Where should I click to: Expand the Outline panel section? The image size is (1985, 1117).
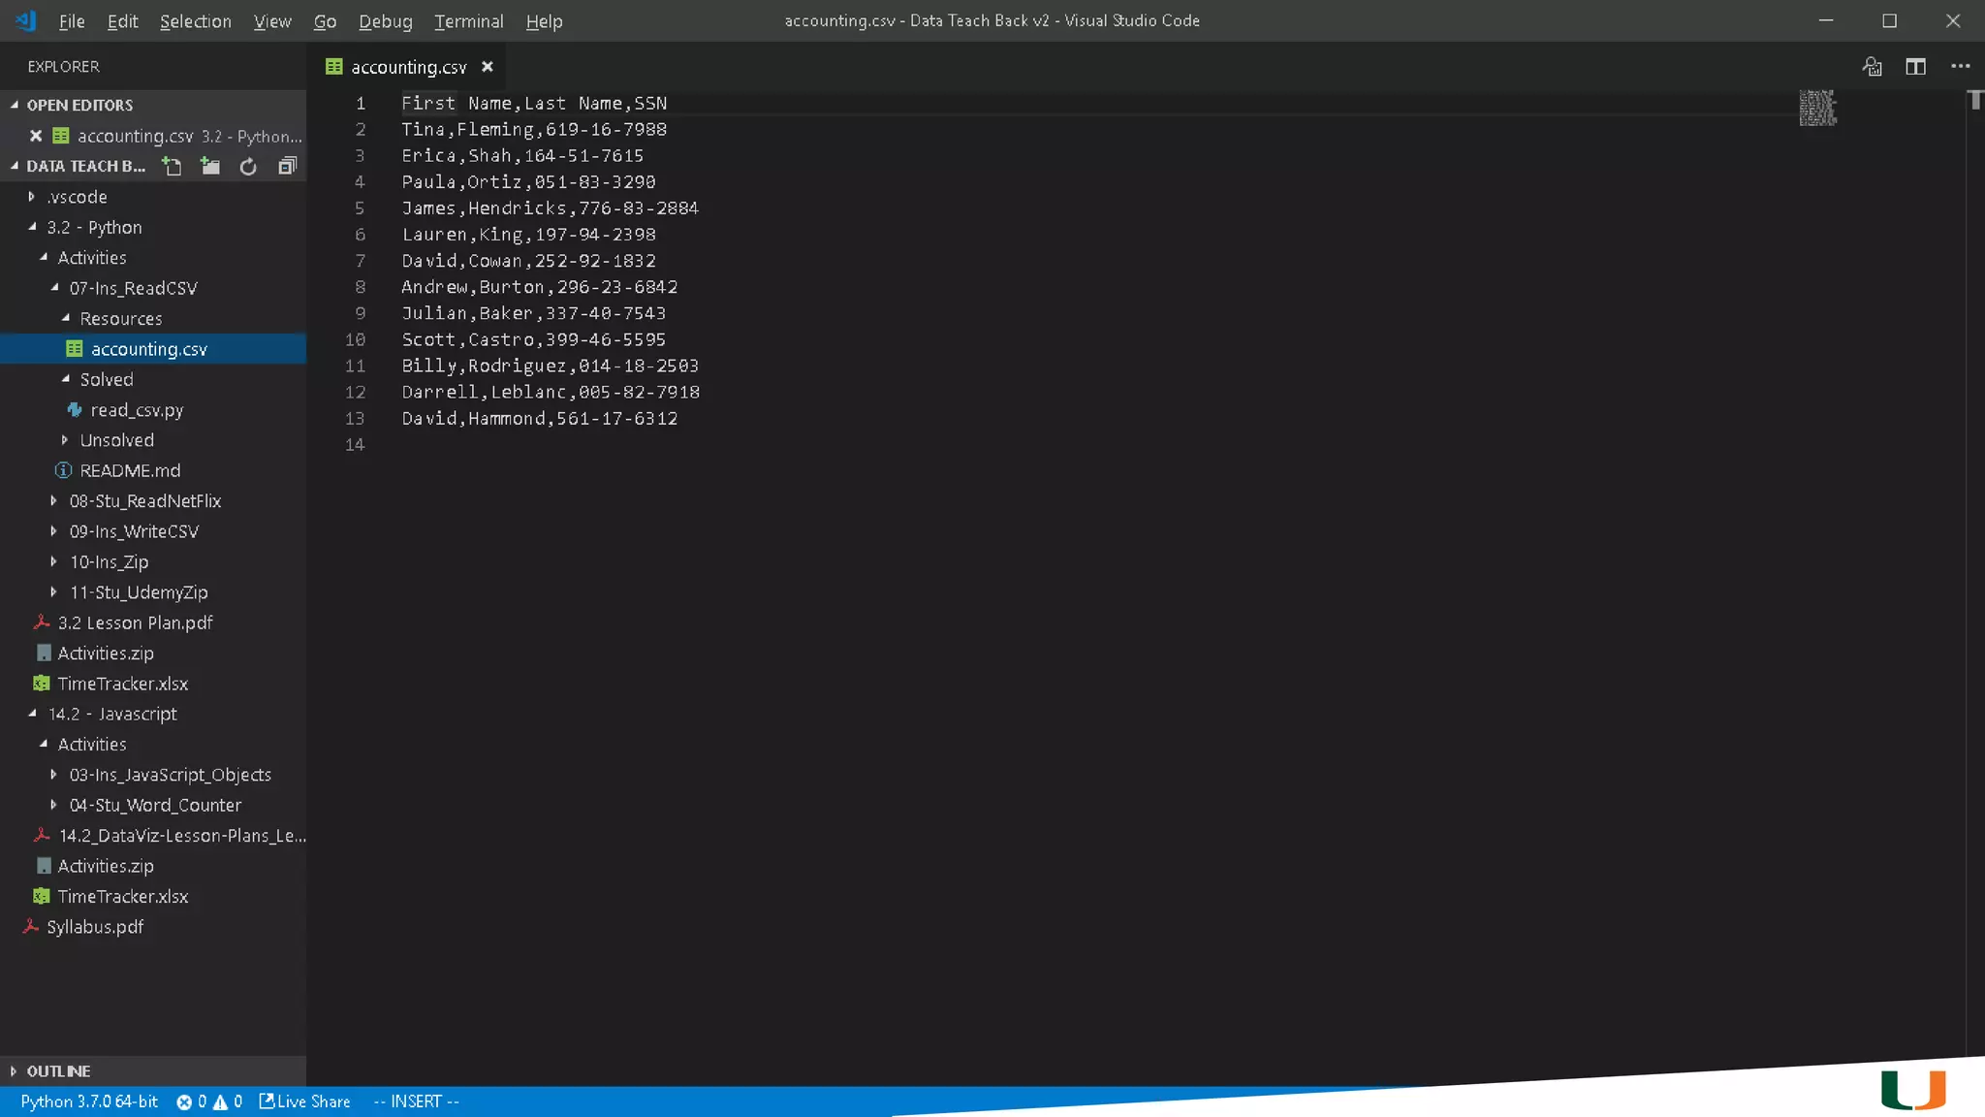point(58,1071)
